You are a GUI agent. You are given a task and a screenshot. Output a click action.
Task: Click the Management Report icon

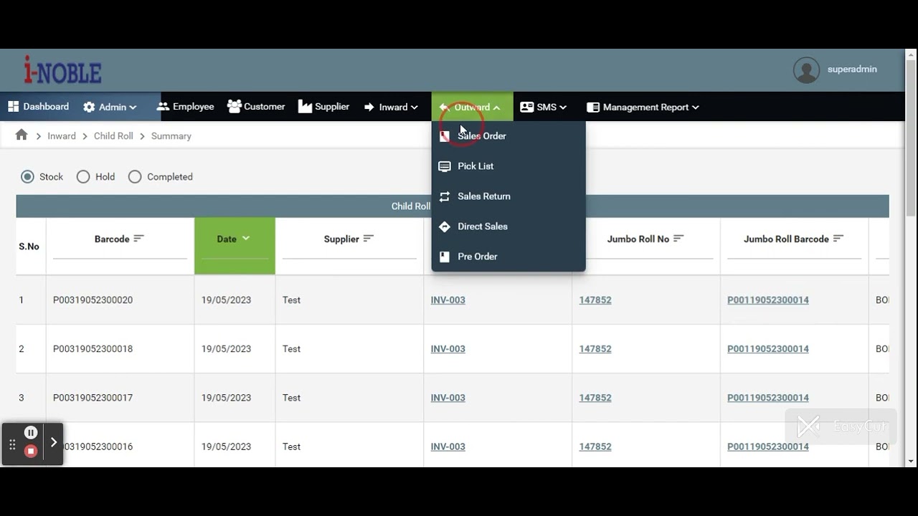(593, 107)
